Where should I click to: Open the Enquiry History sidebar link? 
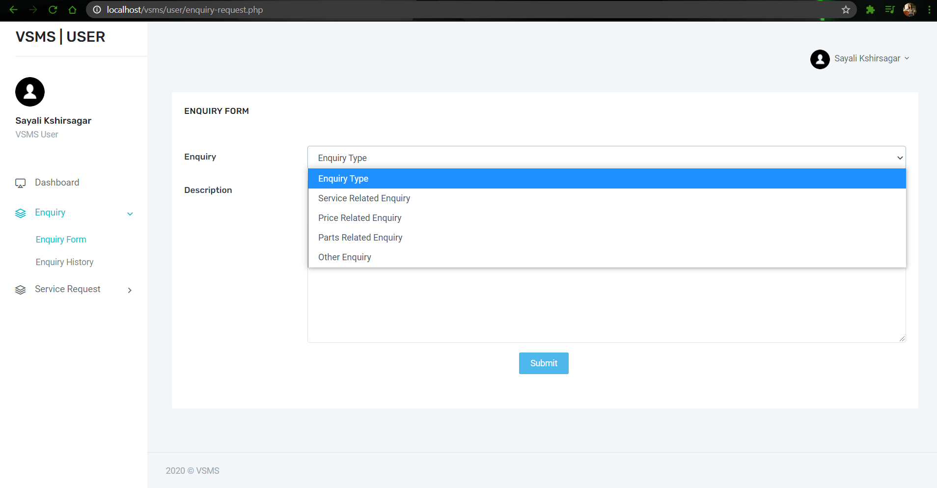point(64,262)
